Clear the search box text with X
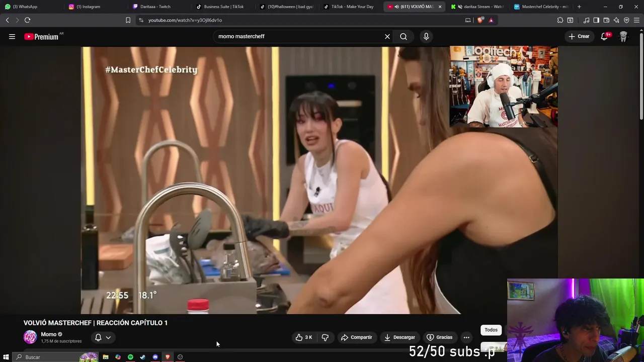This screenshot has height=362, width=644. [x=387, y=36]
